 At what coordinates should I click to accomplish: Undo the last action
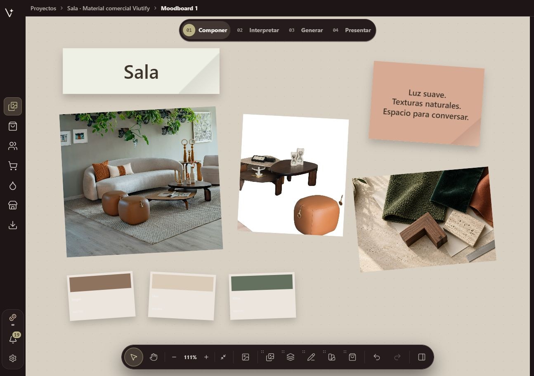click(x=377, y=357)
